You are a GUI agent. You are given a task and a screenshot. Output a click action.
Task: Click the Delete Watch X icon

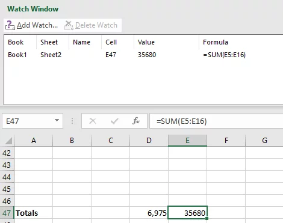click(69, 25)
